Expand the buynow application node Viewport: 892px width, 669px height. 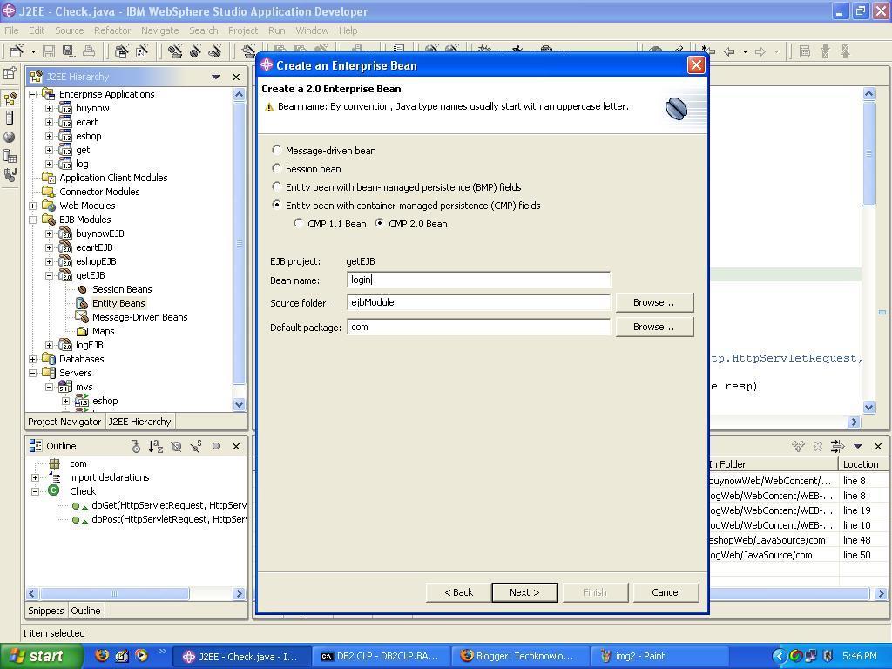pyautogui.click(x=50, y=108)
